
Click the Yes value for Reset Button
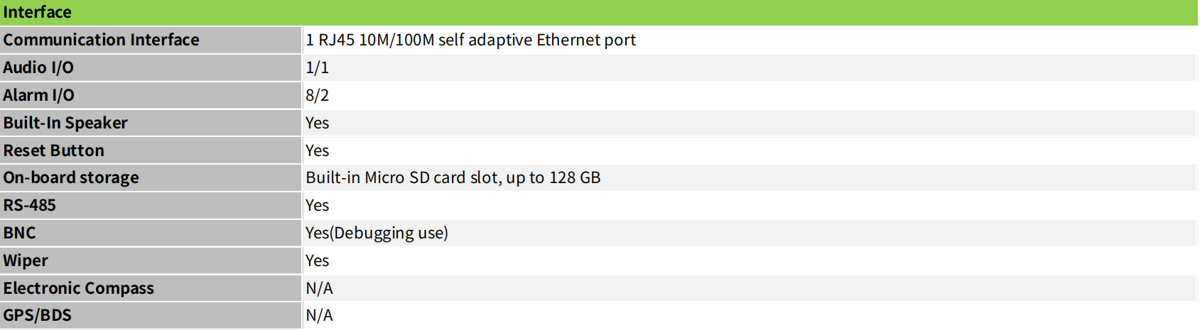317,150
